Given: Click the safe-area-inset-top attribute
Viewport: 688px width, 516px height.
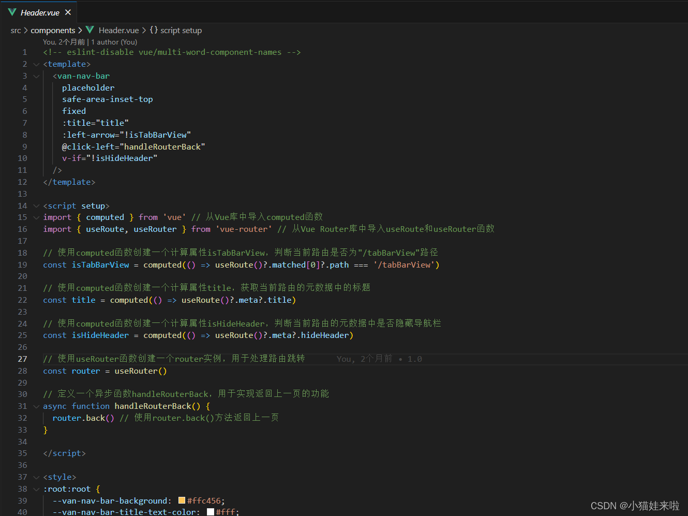Looking at the screenshot, I should tap(108, 99).
